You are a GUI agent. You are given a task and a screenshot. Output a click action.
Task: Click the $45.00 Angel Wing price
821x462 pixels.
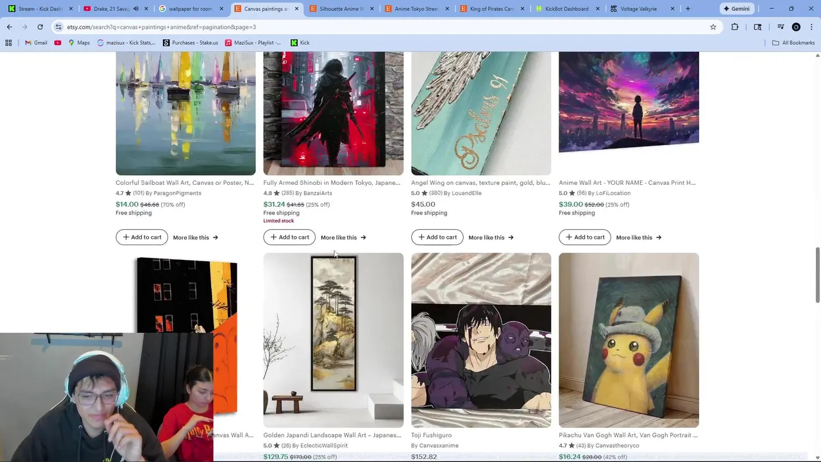coord(423,205)
